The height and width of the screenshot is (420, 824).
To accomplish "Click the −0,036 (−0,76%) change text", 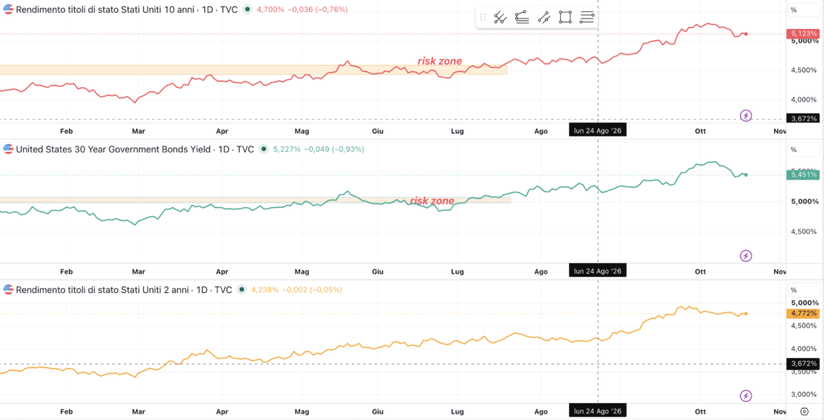I will tap(315, 10).
